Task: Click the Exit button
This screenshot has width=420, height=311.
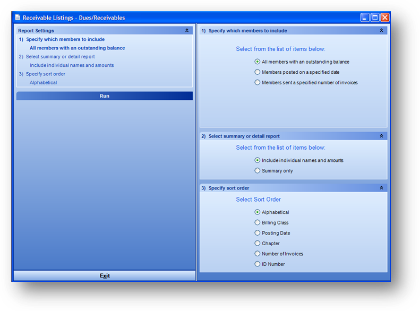Action: point(105,275)
